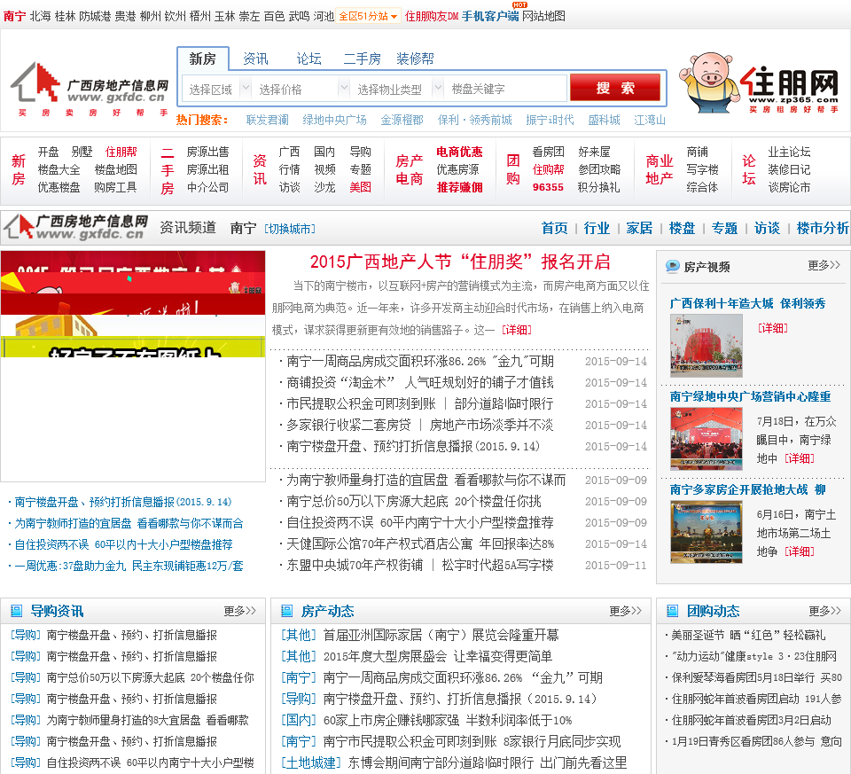Click the 房产动态 section icon
The height and width of the screenshot is (774, 851).
[287, 611]
